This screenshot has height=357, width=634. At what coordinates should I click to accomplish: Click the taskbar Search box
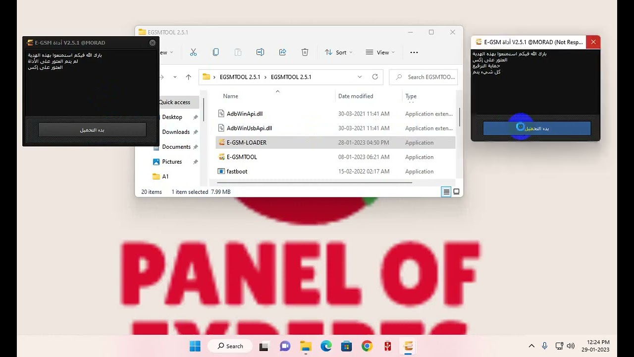pyautogui.click(x=230, y=346)
